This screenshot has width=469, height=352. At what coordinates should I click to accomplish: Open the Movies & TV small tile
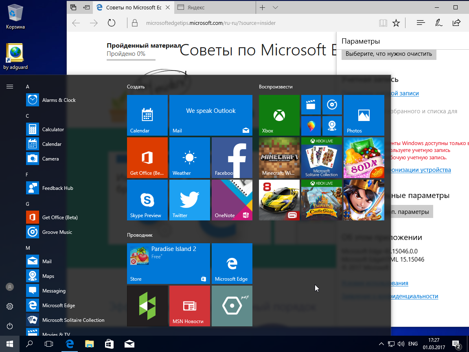311,105
